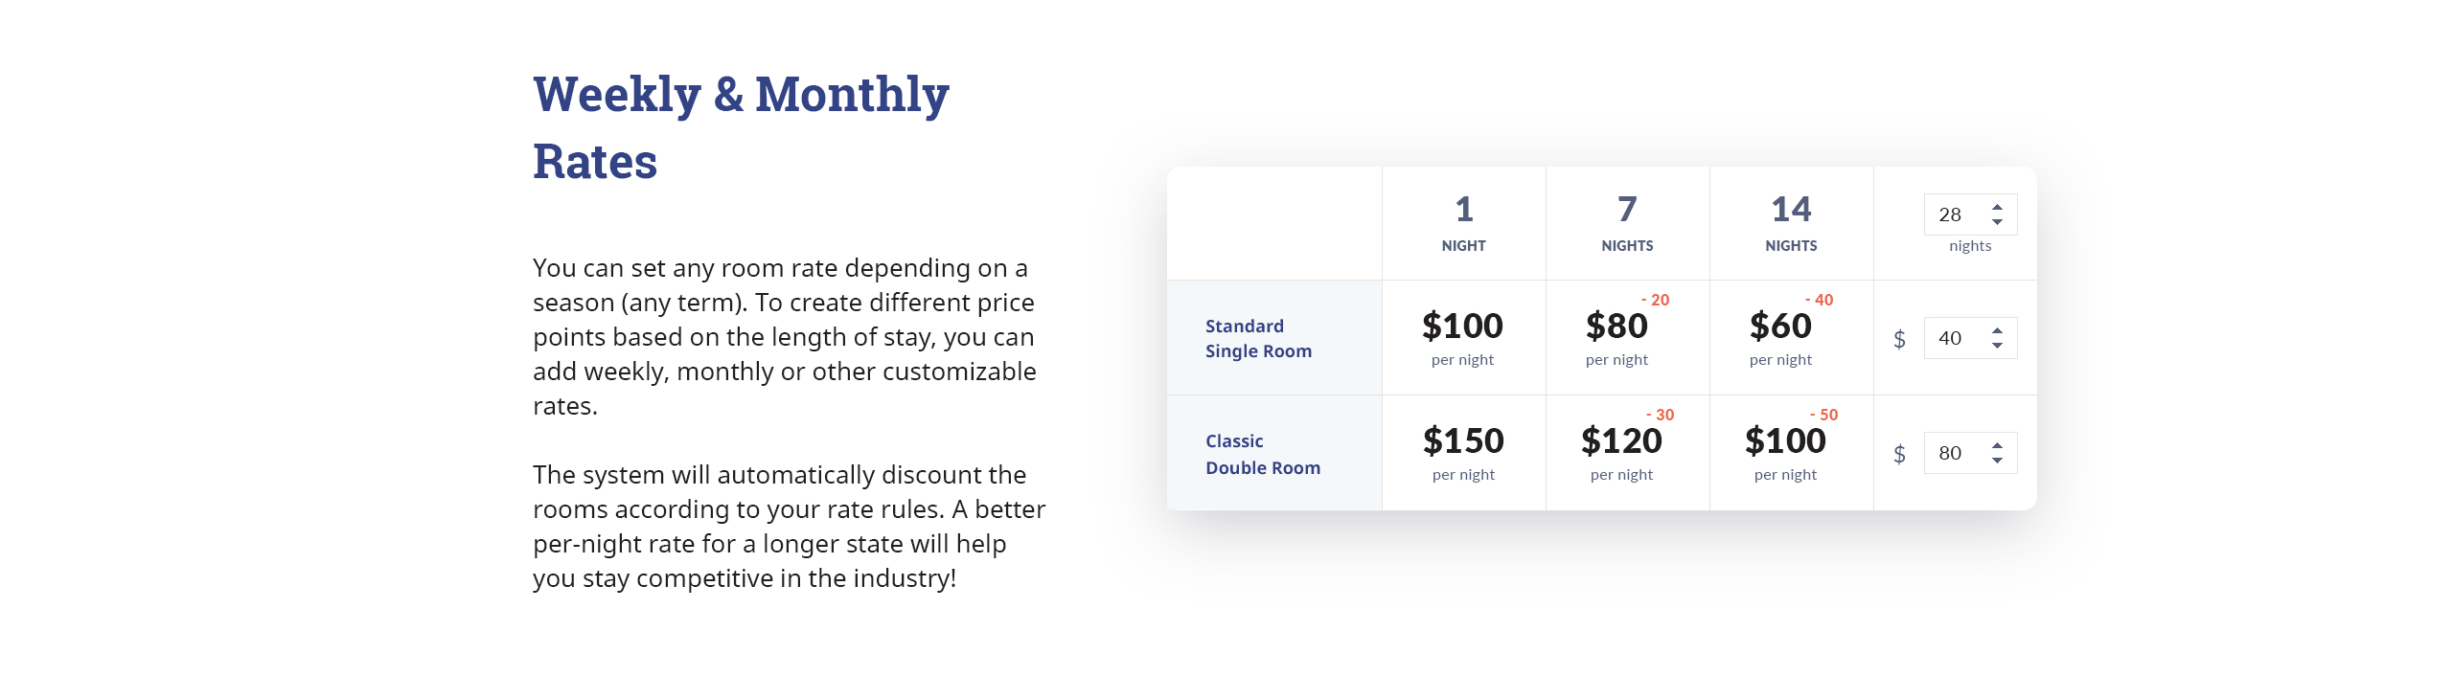Increase the 28 nights stepper value

[1997, 207]
